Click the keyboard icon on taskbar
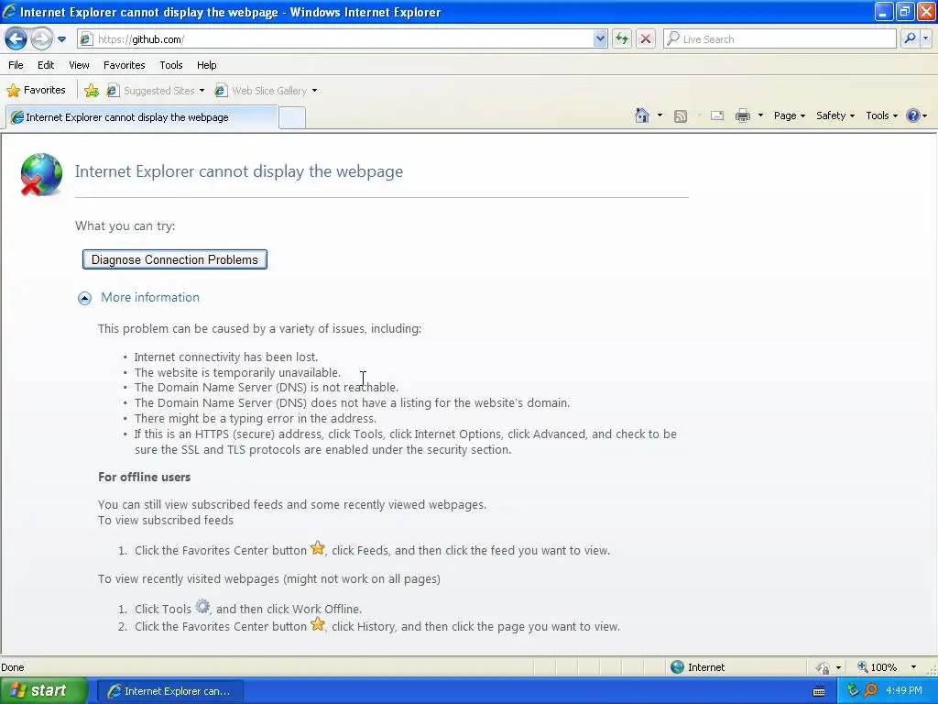The height and width of the screenshot is (704, 938). (819, 691)
